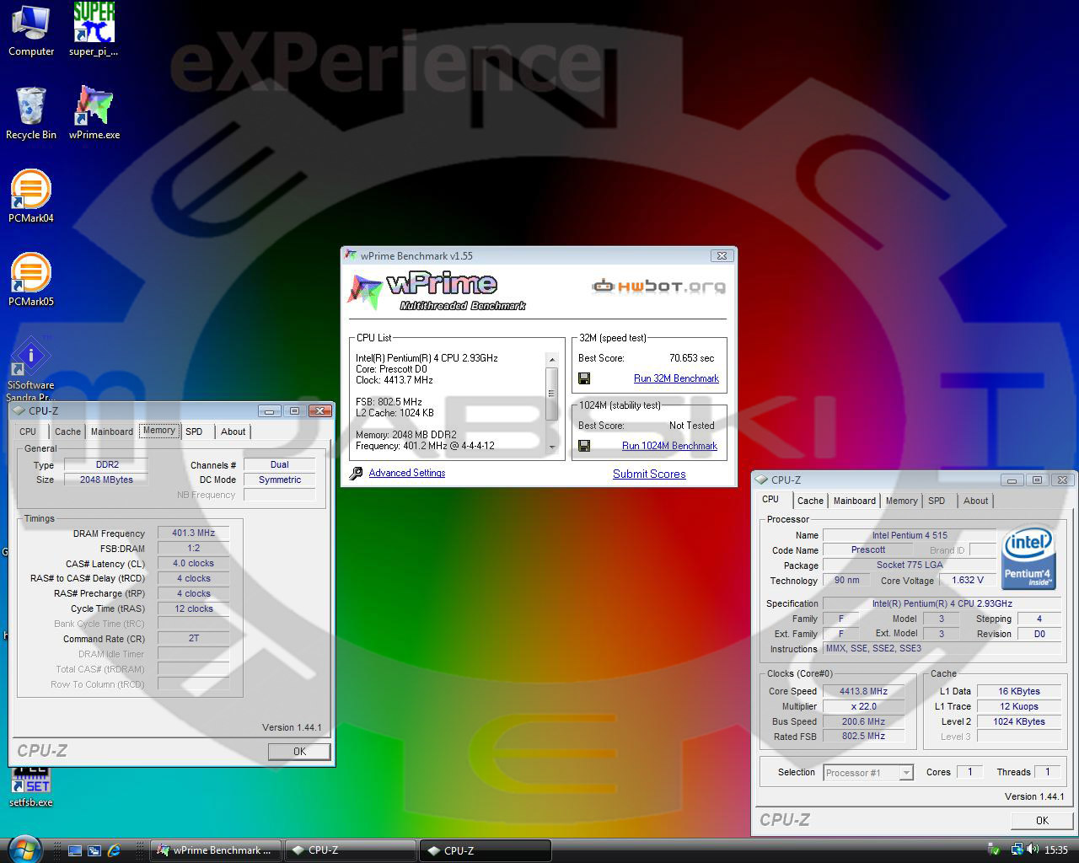Click the 70.653 sec best score
The width and height of the screenshot is (1079, 863).
tap(691, 358)
